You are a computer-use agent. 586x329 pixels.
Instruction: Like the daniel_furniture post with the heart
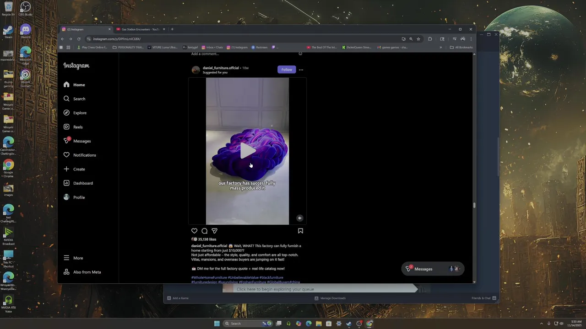click(x=194, y=231)
